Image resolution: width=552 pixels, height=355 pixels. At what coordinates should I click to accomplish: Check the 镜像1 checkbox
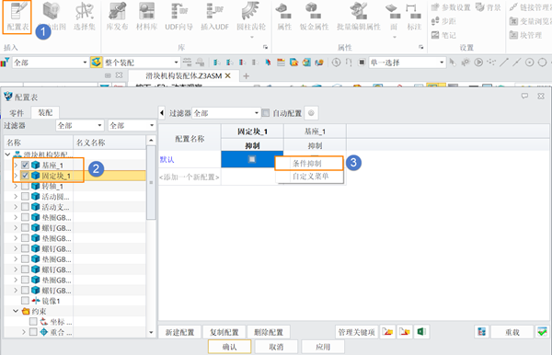tap(25, 301)
